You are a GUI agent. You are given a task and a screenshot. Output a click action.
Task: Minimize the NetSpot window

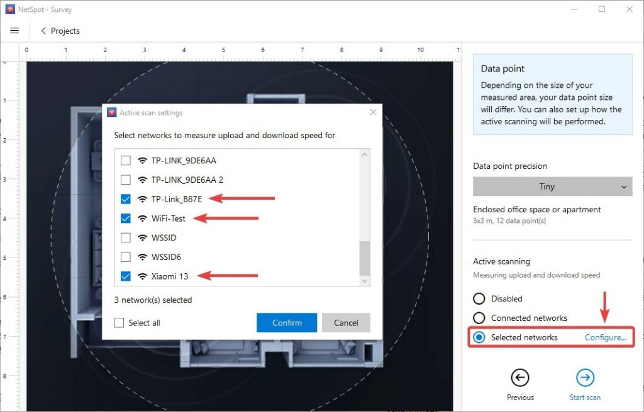(574, 9)
